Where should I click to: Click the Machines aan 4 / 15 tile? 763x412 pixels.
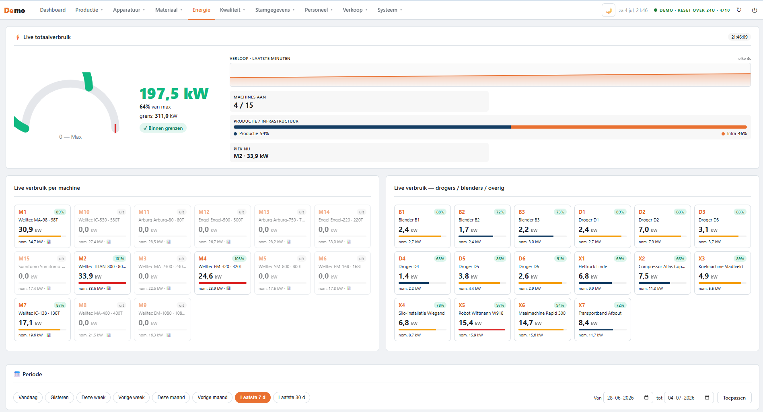point(359,101)
